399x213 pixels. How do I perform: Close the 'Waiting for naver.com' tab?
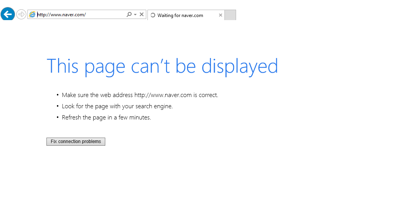pos(221,15)
